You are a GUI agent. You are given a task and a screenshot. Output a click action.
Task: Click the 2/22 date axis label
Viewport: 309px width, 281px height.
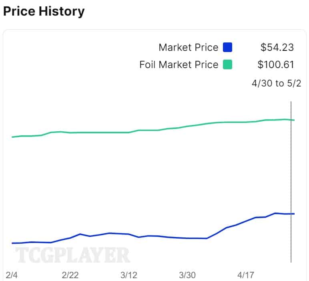70,275
